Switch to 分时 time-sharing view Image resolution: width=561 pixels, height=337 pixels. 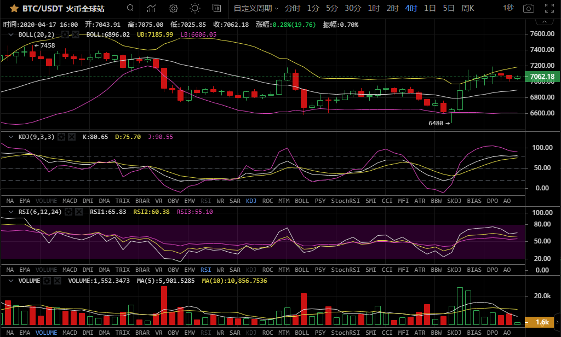[x=293, y=8]
